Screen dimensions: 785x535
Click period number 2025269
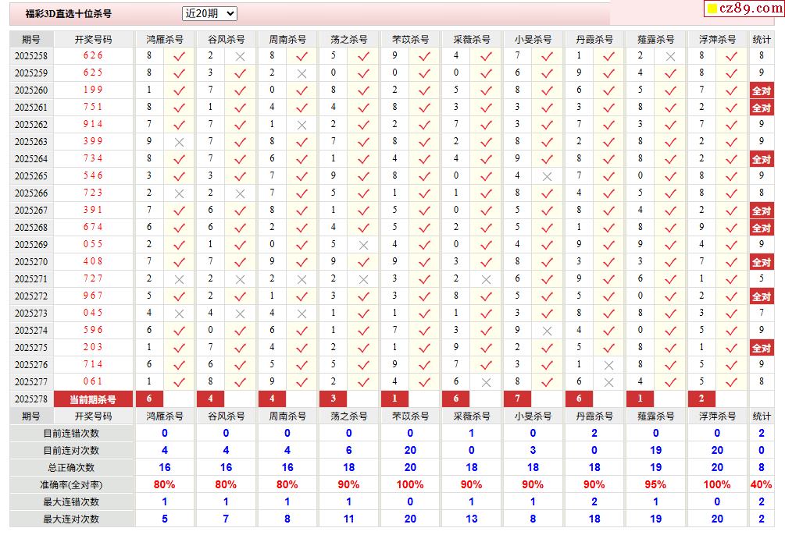coord(31,245)
